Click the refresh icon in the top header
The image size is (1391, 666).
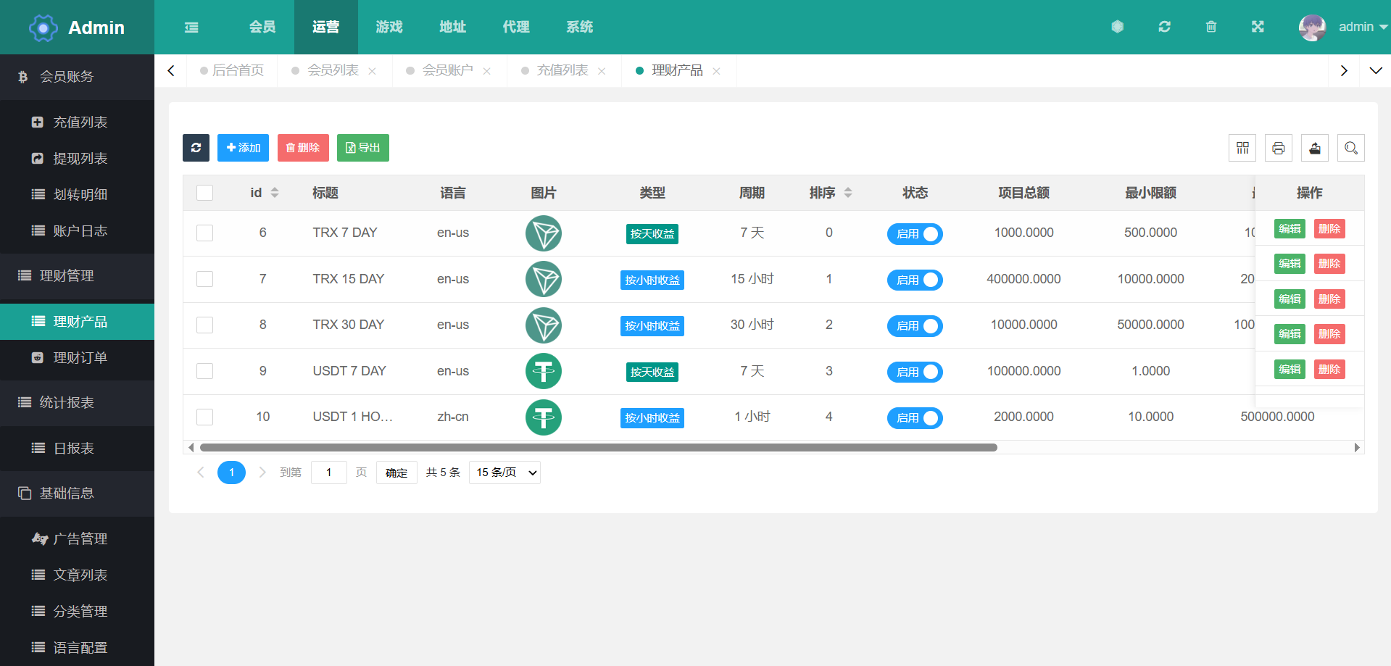point(1164,27)
